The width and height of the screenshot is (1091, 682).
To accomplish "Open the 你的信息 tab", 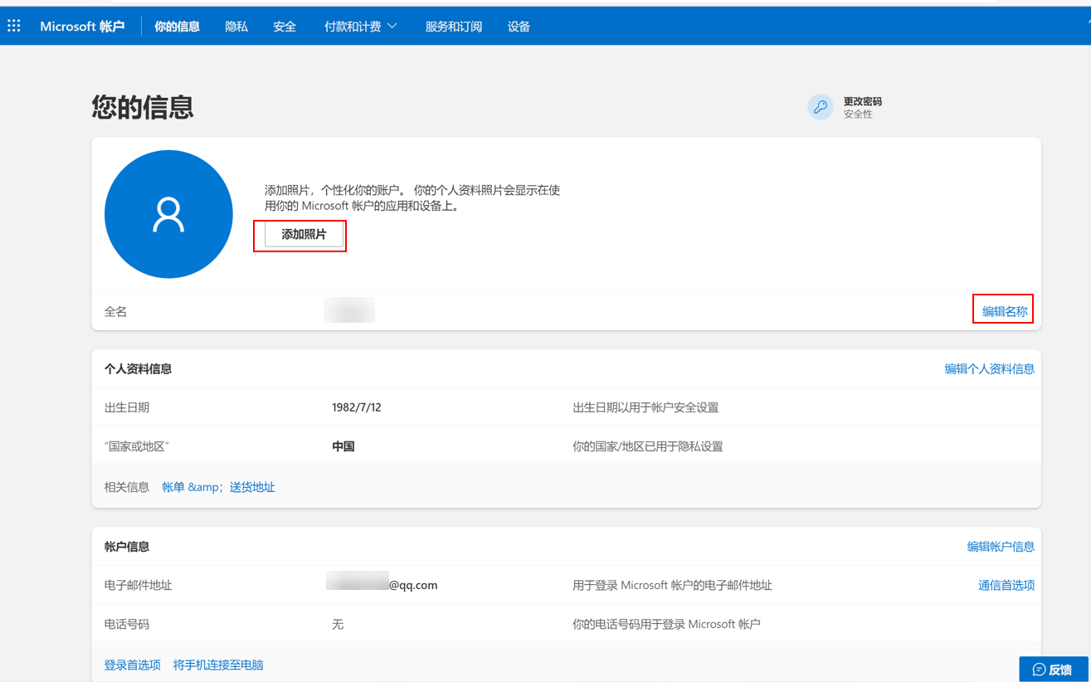I will click(x=177, y=27).
